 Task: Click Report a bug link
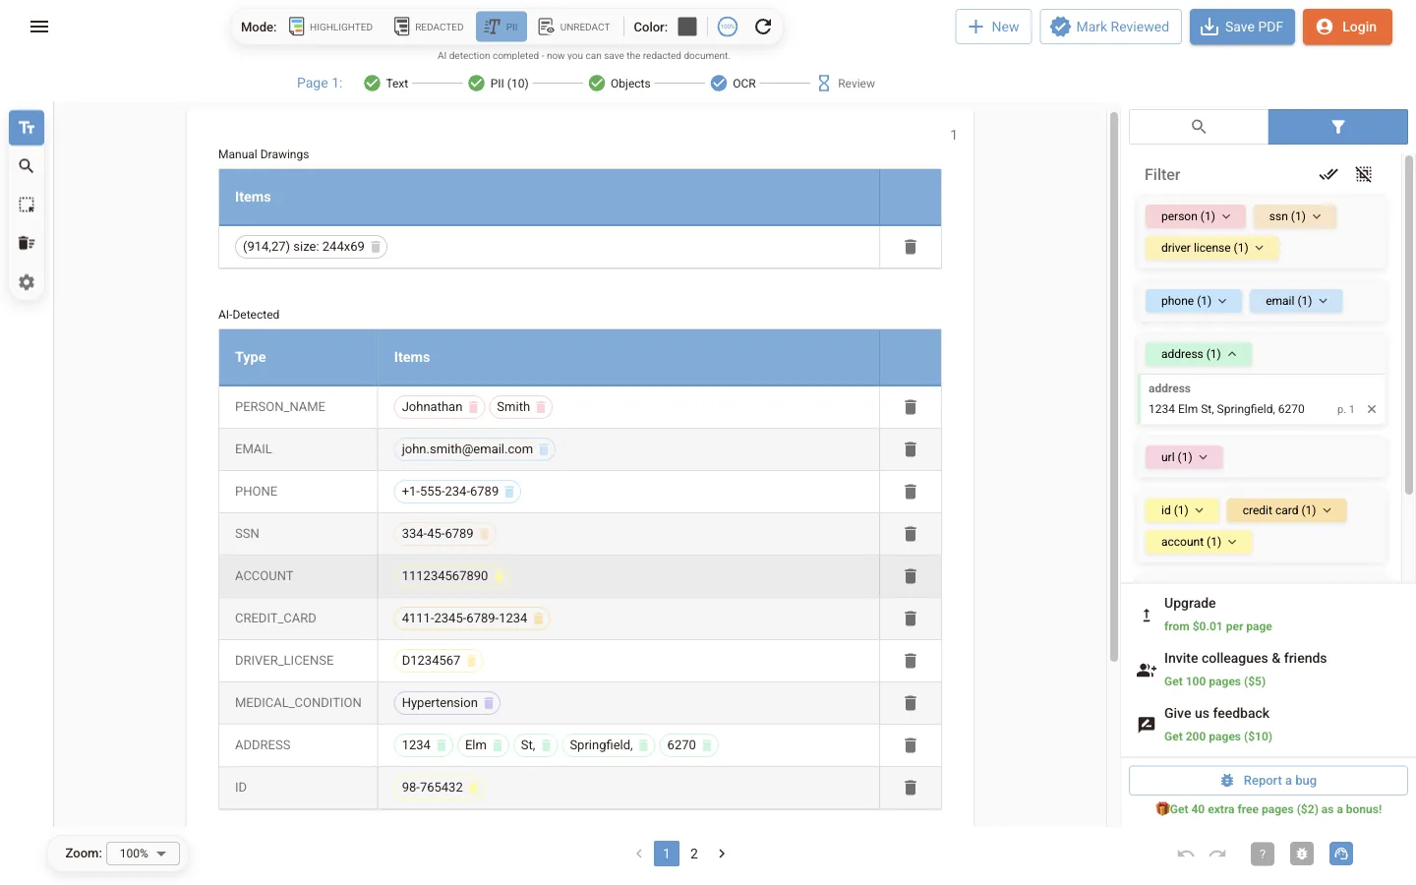coord(1268,781)
